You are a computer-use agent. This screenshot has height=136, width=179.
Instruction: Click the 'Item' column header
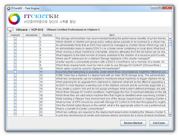click(112, 35)
